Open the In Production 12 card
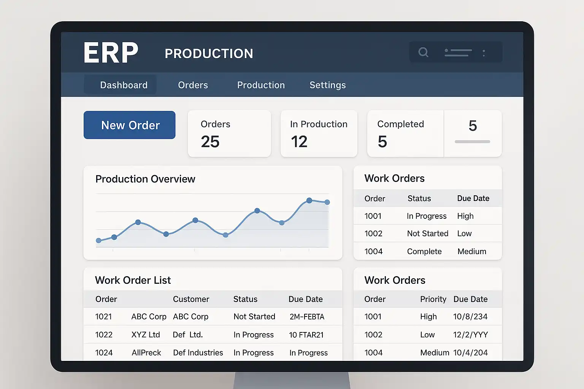The image size is (584, 389). 319,134
